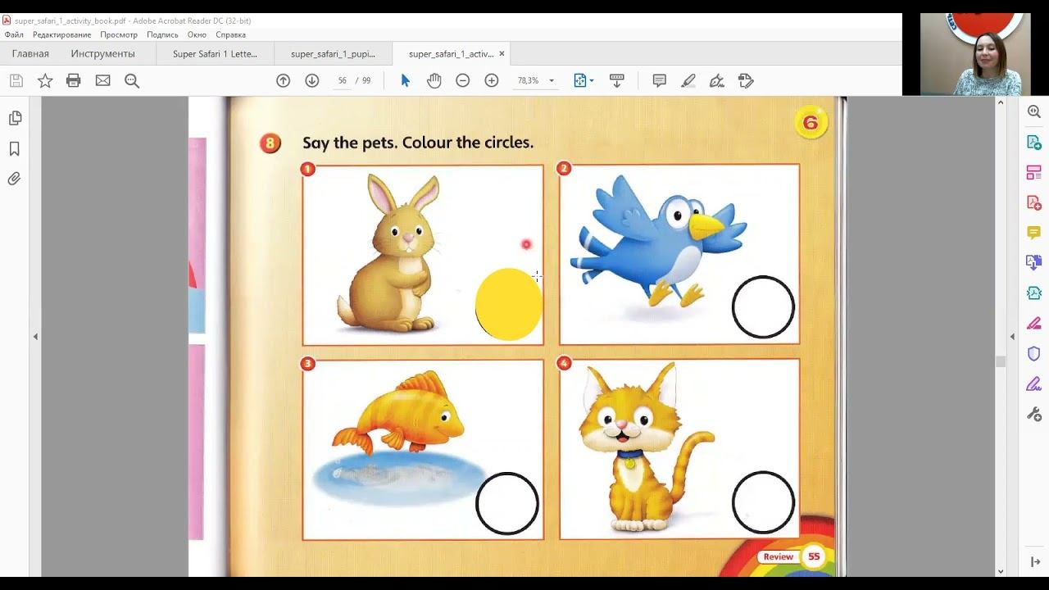Open the Attachments paperclip panel
Viewport: 1049px width, 590px height.
(15, 179)
